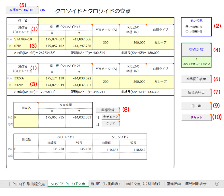Go to the 幅員交点(片側曲線) sheet tab
This screenshot has height=196, width=224.
[x=143, y=184]
